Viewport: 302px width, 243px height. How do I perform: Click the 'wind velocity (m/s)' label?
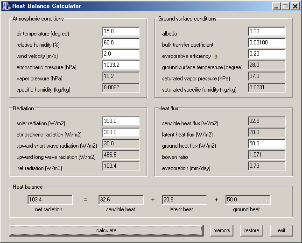[37, 56]
